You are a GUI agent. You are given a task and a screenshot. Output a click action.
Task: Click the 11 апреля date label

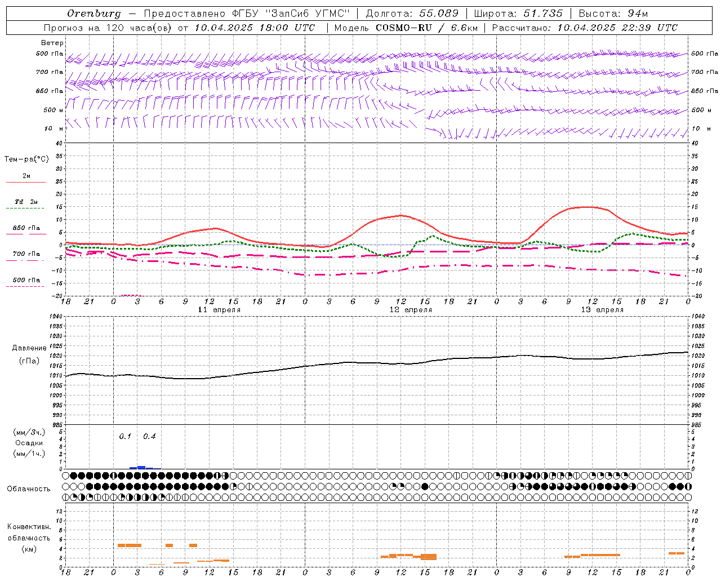220,310
